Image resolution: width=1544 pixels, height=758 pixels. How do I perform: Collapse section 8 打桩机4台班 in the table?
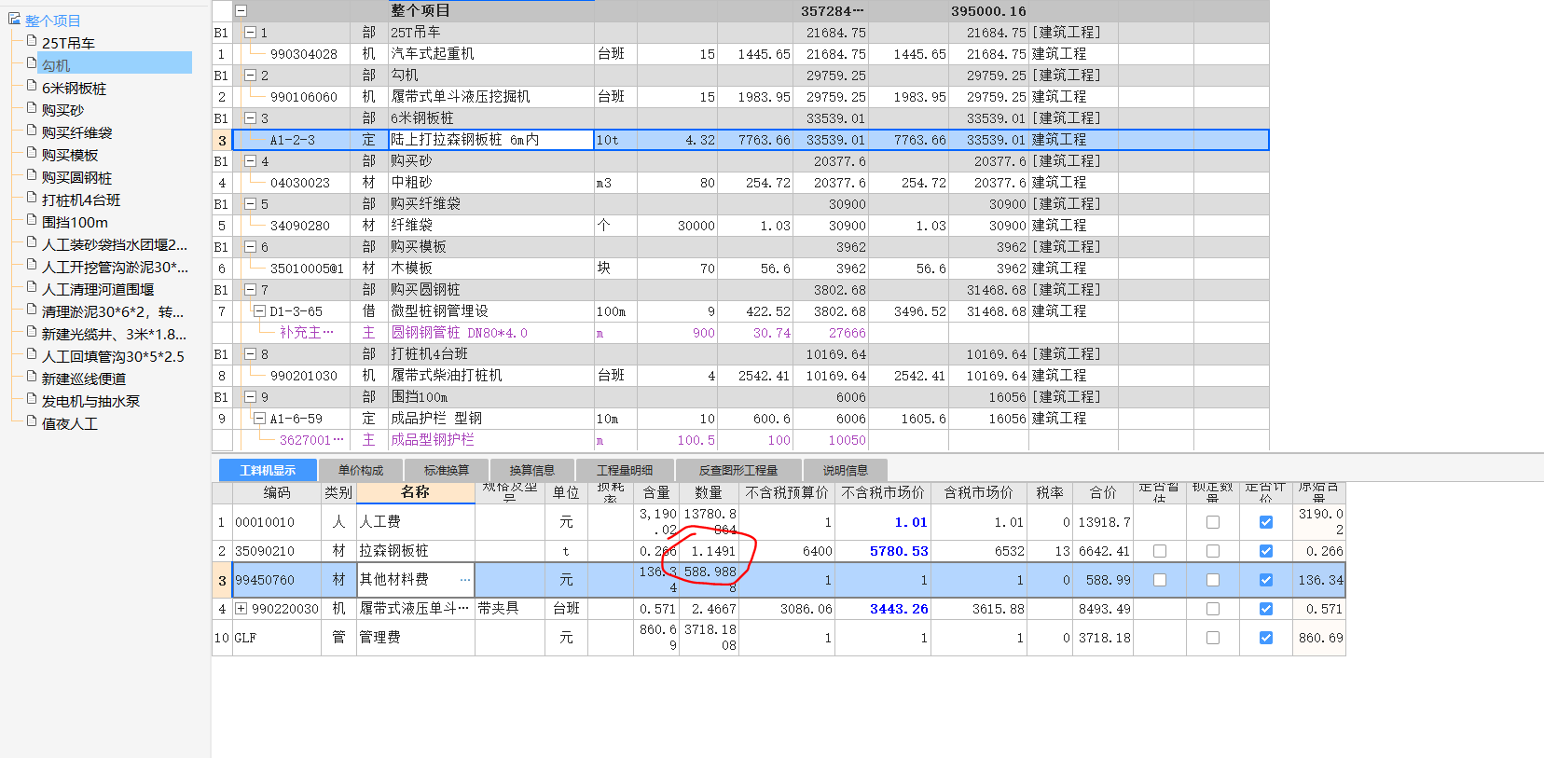pos(250,354)
